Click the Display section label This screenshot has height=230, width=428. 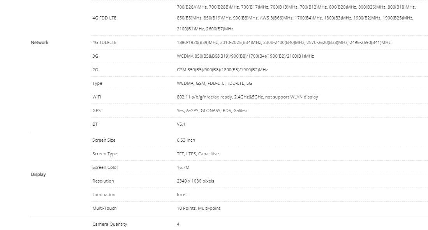point(38,174)
